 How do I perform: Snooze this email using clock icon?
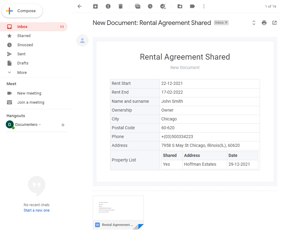coord(150,6)
